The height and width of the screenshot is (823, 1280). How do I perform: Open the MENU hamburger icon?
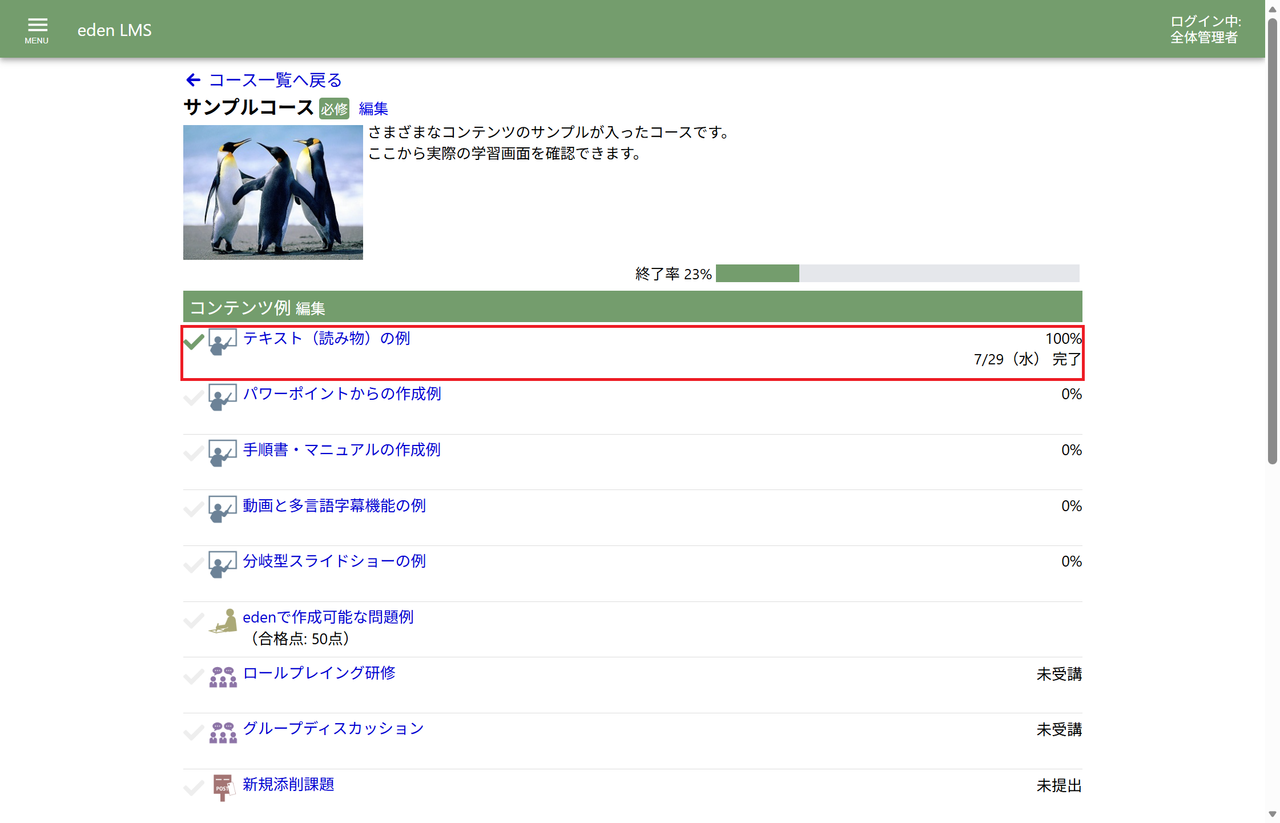pyautogui.click(x=37, y=30)
